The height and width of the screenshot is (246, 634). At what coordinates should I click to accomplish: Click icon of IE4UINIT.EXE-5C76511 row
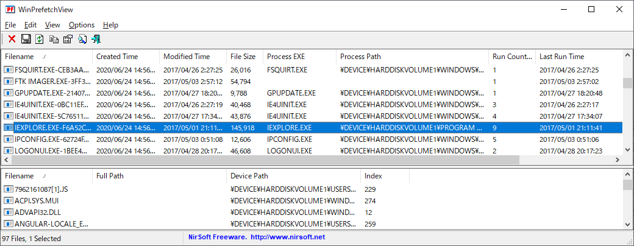coord(9,116)
